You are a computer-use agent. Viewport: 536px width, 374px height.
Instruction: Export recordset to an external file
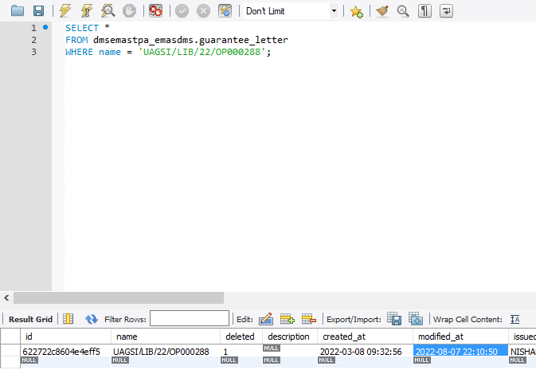(394, 319)
